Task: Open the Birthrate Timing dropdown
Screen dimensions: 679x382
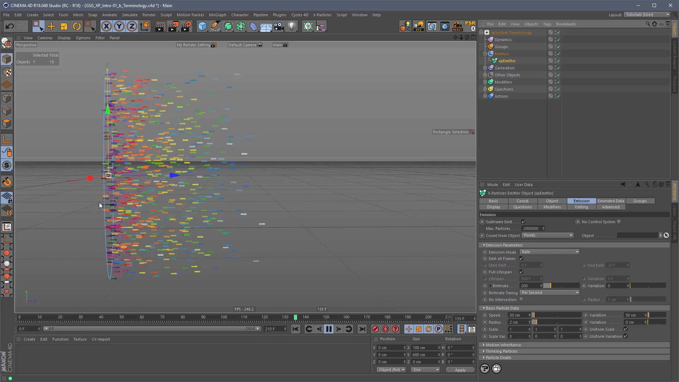Action: coord(550,293)
